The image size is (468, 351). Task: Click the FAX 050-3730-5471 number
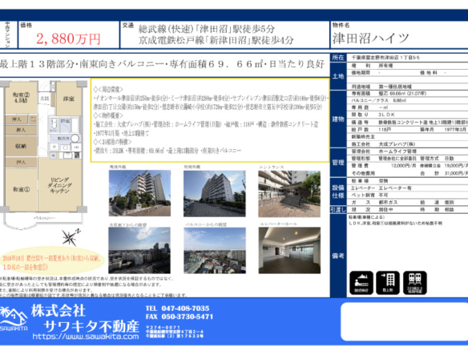tap(180, 317)
